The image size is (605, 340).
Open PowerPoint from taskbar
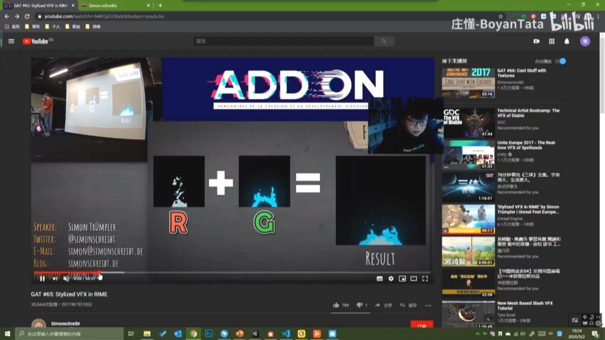coord(239,334)
